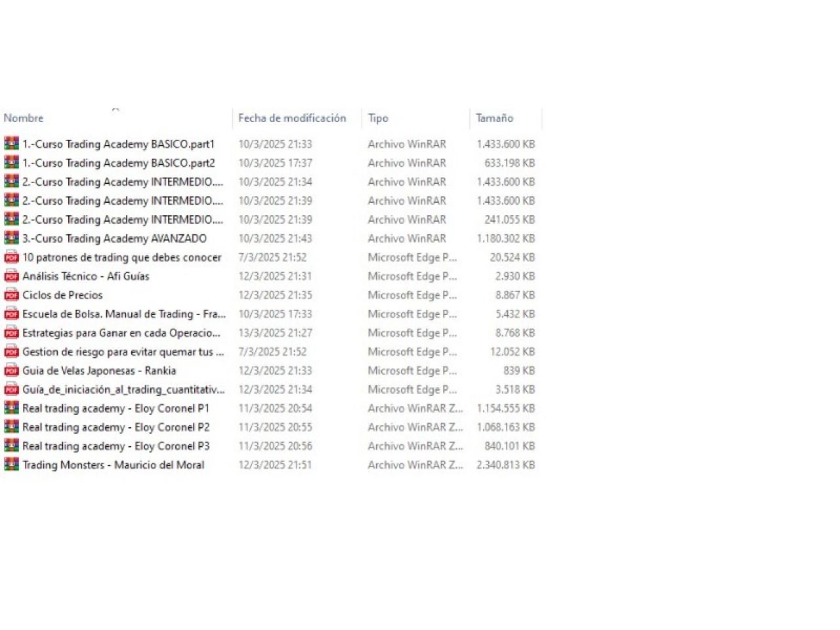Click the PDF icon of Guía_de_iniciación_al_trading_cuantitativ
The image size is (840, 630).
coord(12,389)
